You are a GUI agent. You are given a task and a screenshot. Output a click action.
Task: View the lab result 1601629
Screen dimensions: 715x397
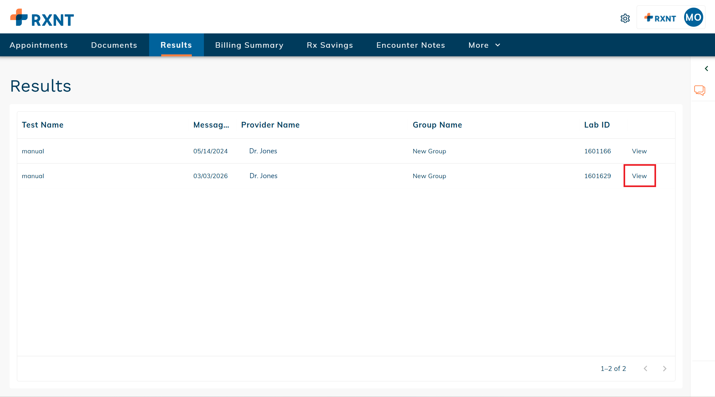click(639, 176)
